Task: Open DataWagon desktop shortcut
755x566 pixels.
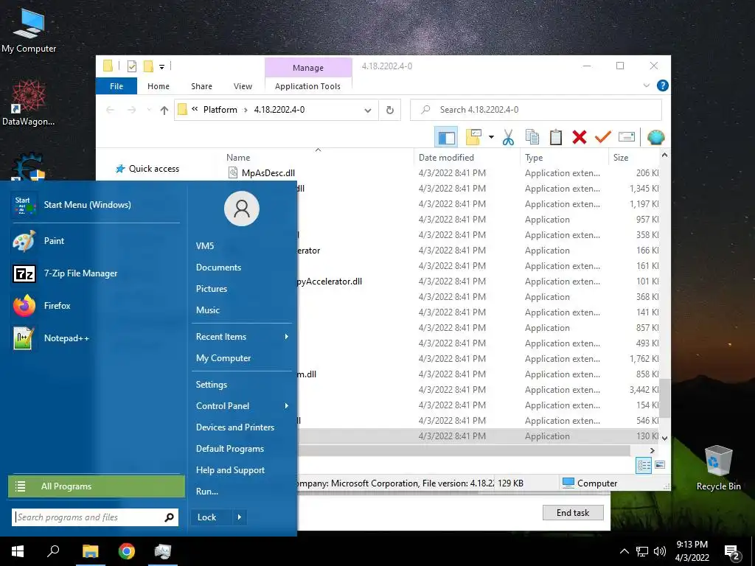Action: click(x=28, y=102)
